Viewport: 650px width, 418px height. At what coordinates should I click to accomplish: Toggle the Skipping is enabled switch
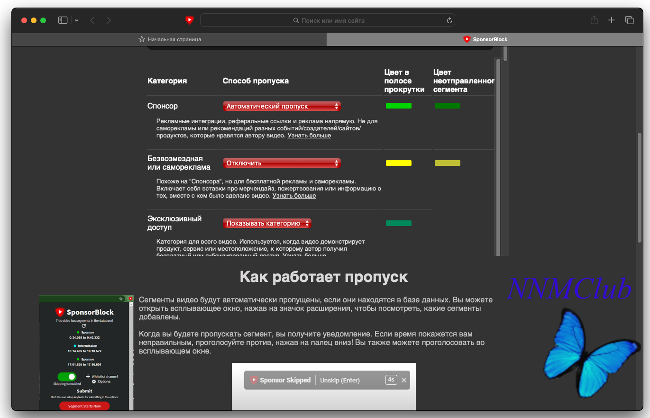pyautogui.click(x=67, y=377)
